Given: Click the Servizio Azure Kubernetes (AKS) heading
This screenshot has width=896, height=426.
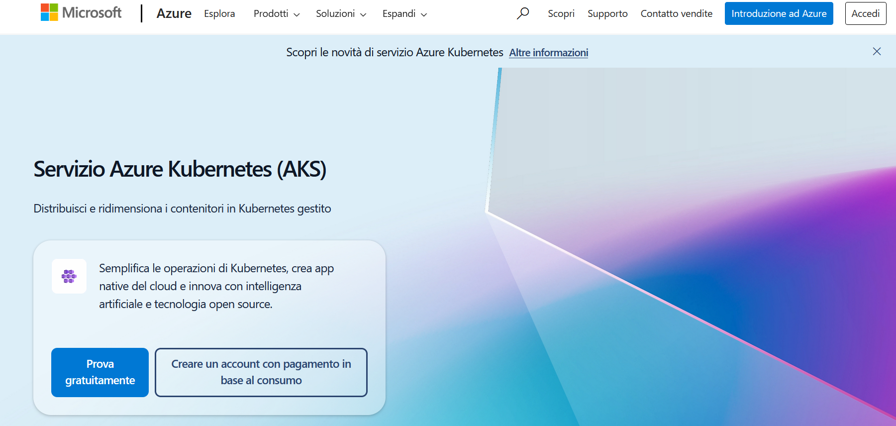Looking at the screenshot, I should (x=180, y=169).
